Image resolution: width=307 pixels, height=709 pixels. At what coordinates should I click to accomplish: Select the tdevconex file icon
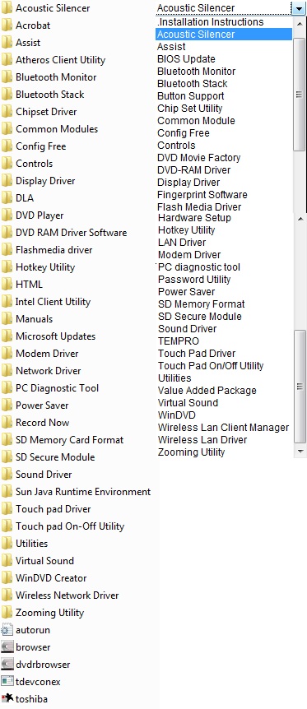click(x=7, y=681)
